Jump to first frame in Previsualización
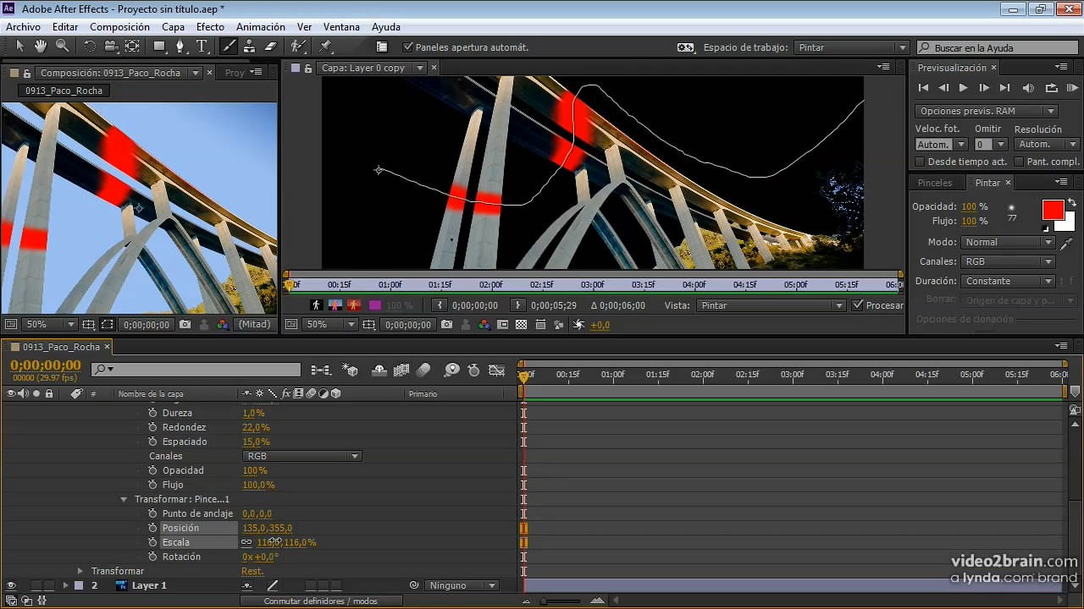Screen dimensions: 1084x609 tap(923, 88)
